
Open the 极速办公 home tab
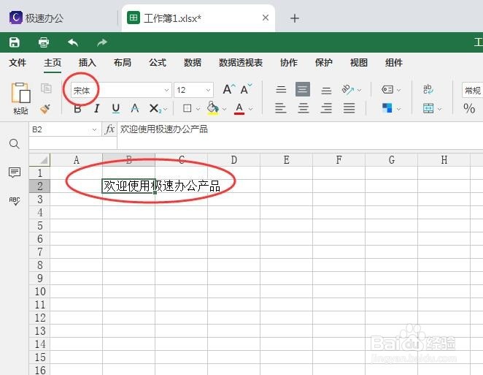[36, 18]
